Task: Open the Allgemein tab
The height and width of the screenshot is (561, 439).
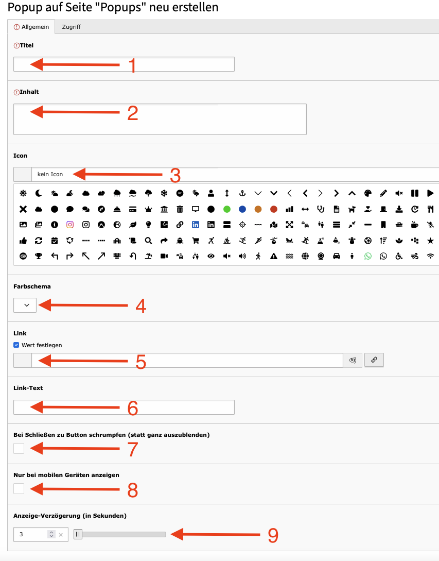Action: (31, 27)
